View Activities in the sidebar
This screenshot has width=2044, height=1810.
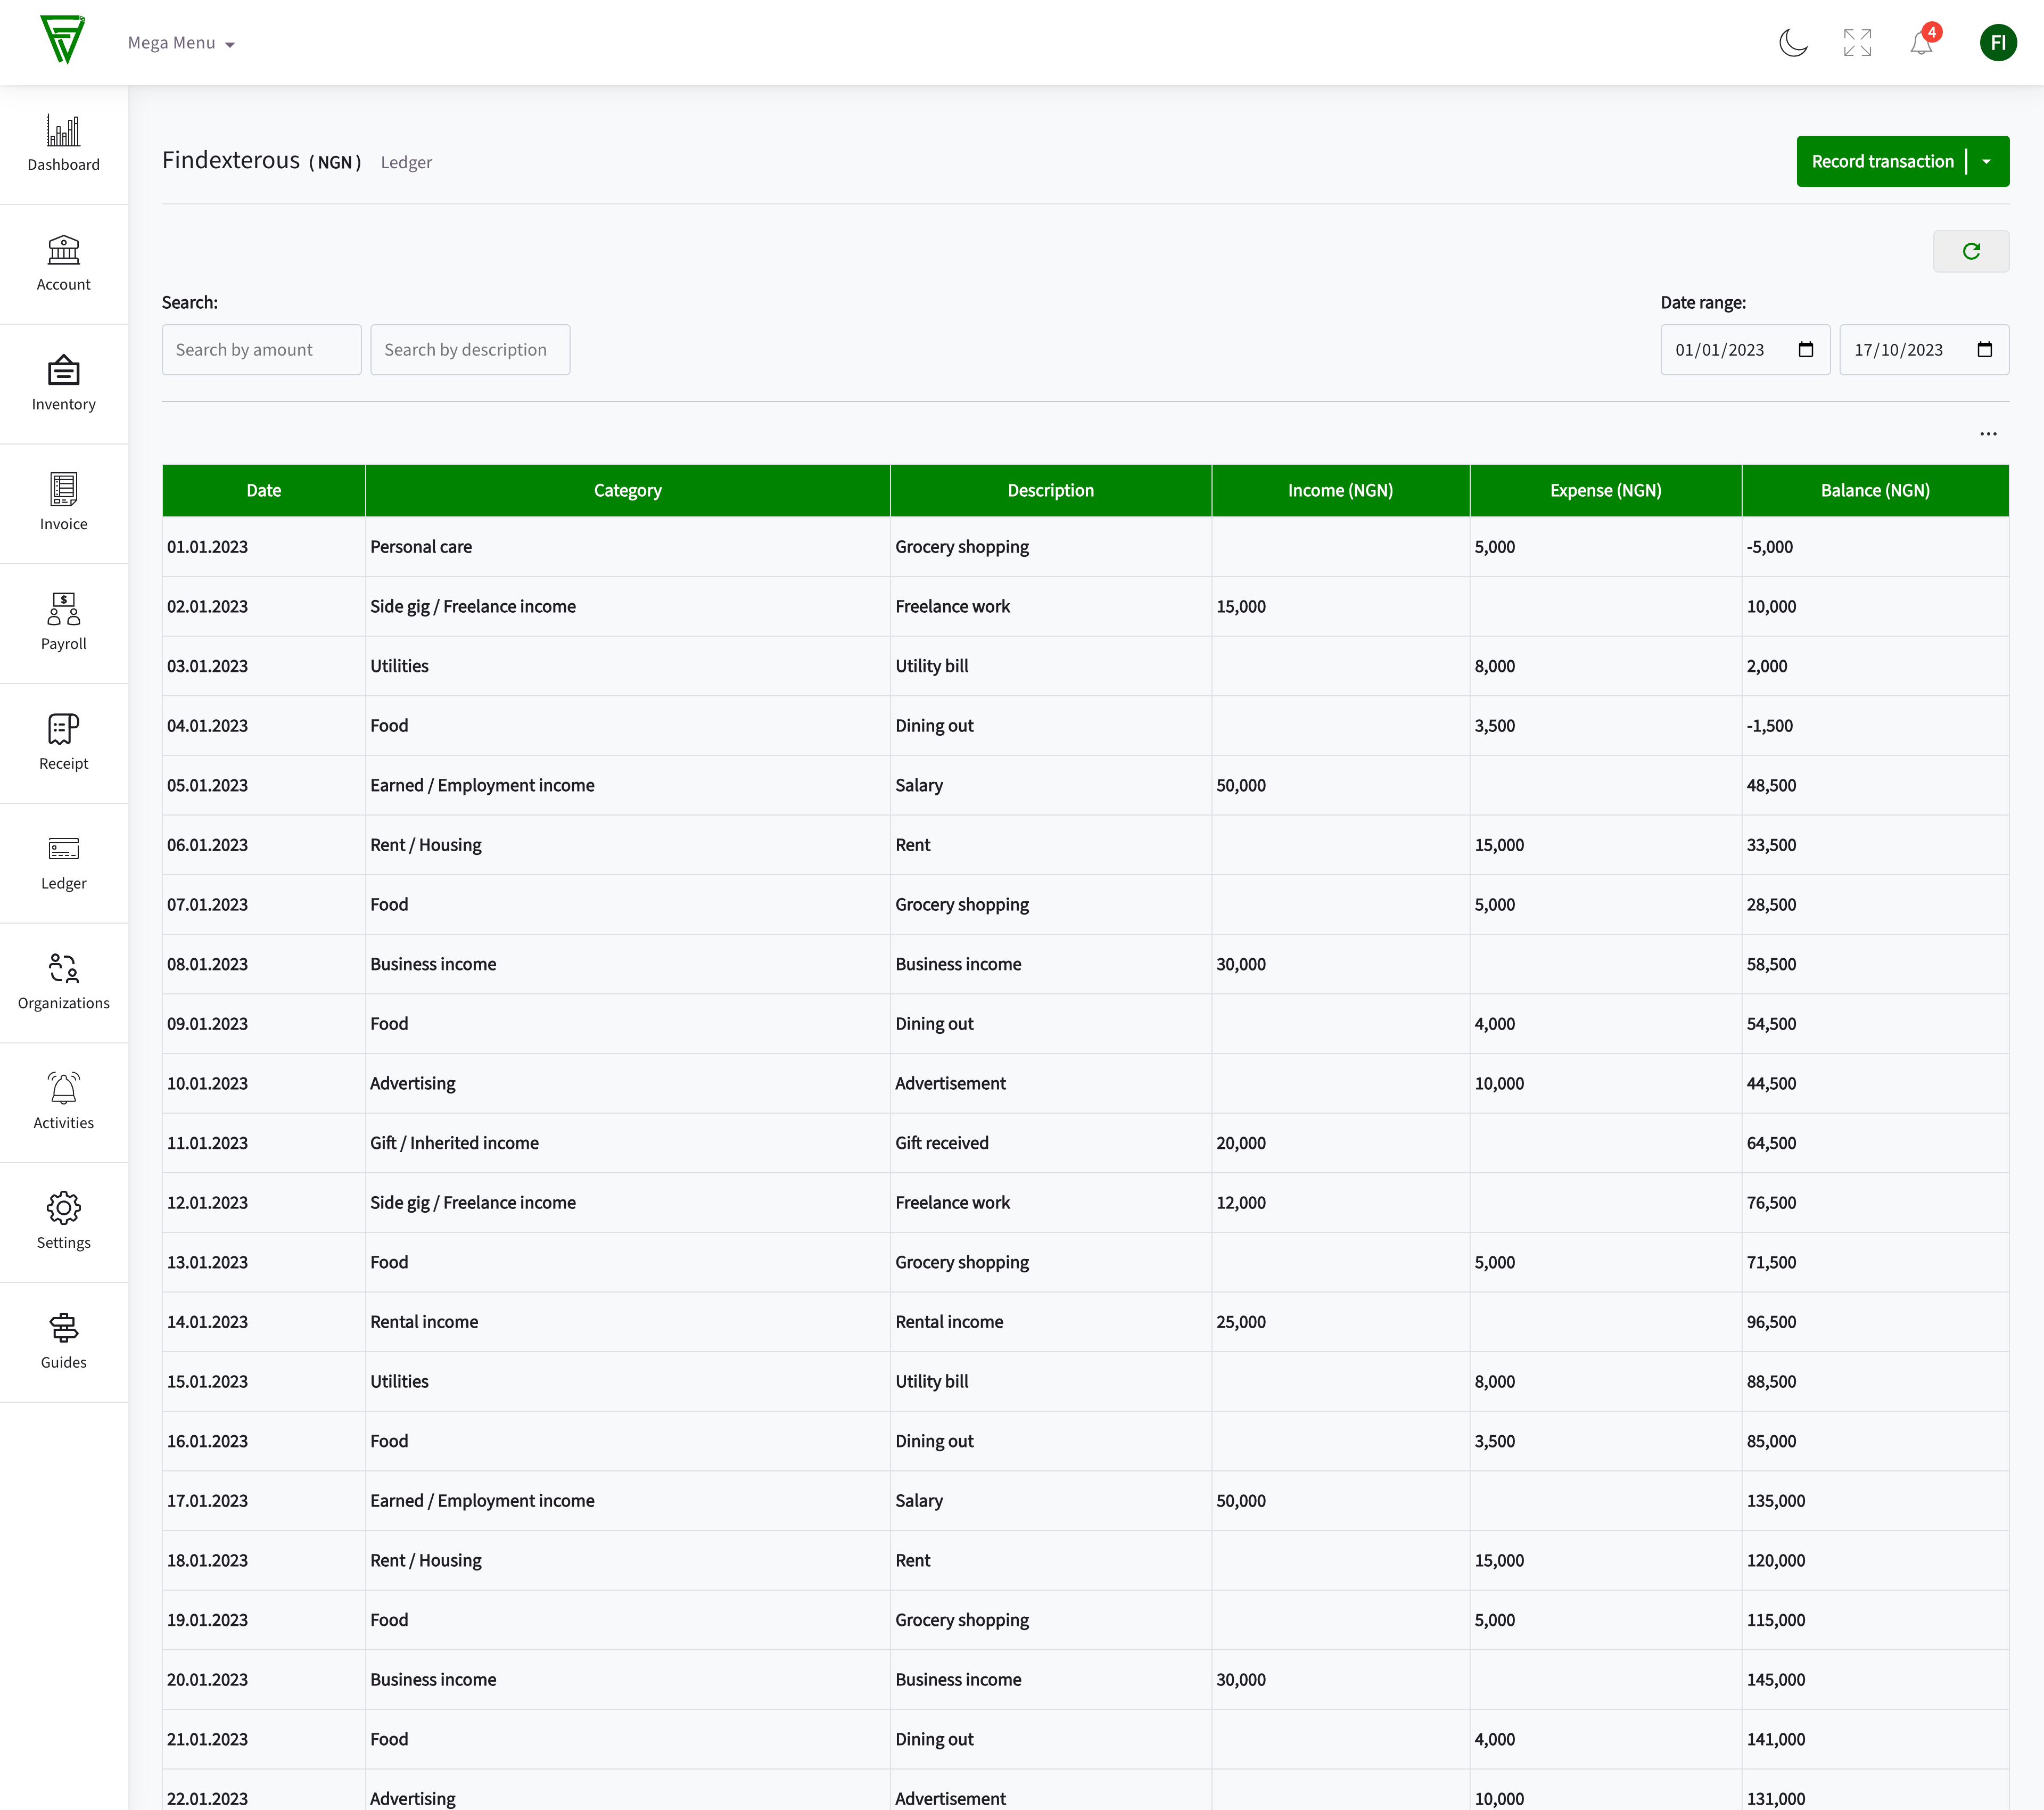pos(63,1102)
